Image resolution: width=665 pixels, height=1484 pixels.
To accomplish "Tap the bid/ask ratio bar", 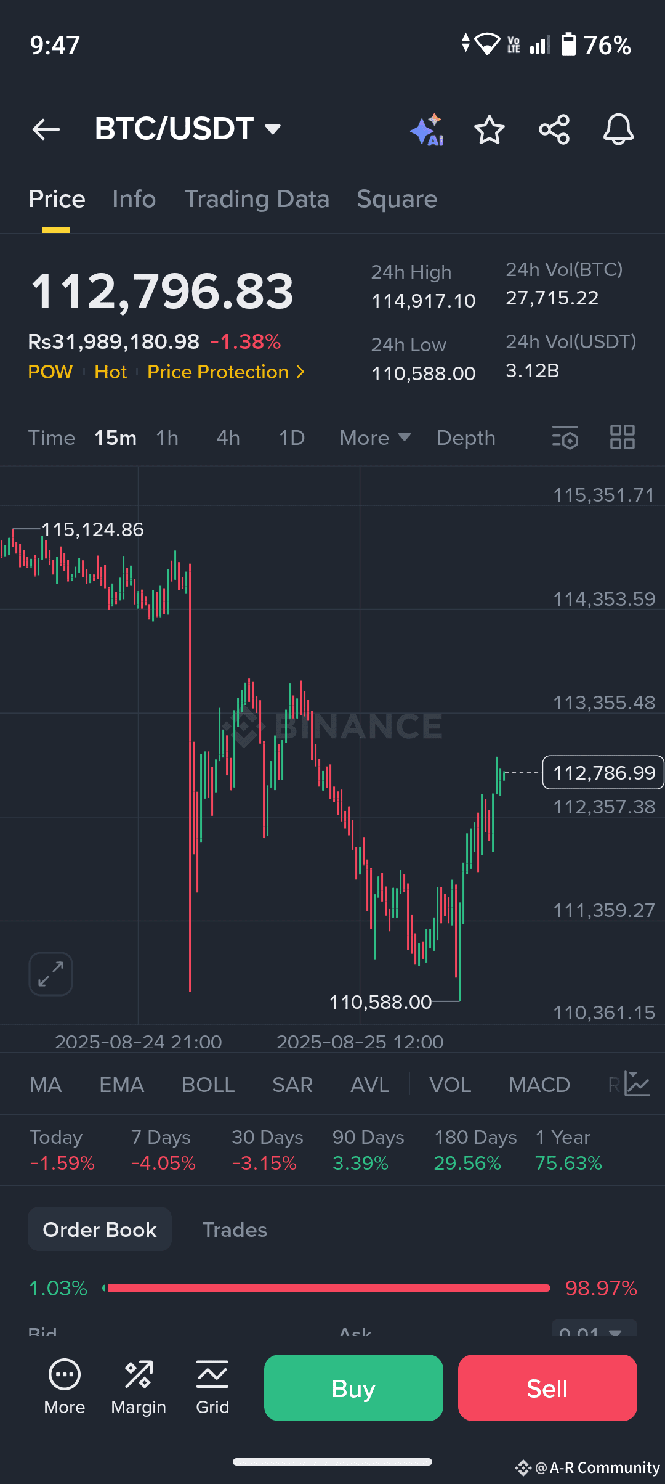I will [x=326, y=1288].
